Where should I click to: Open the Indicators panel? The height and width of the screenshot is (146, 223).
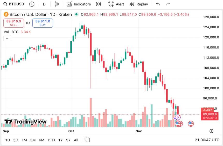pyautogui.click(x=79, y=4)
